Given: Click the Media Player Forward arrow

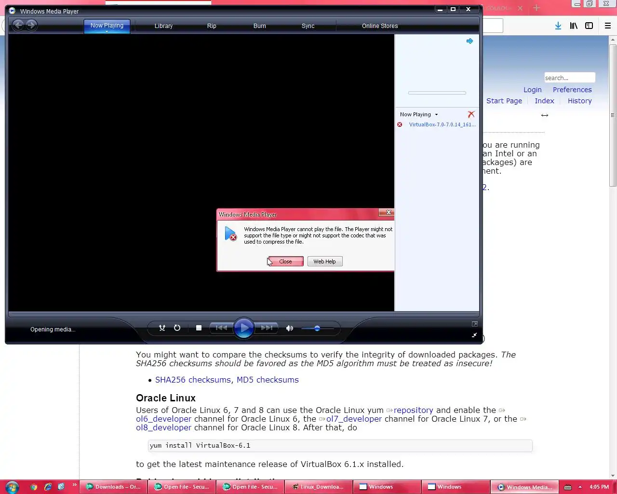Looking at the screenshot, I should [31, 25].
